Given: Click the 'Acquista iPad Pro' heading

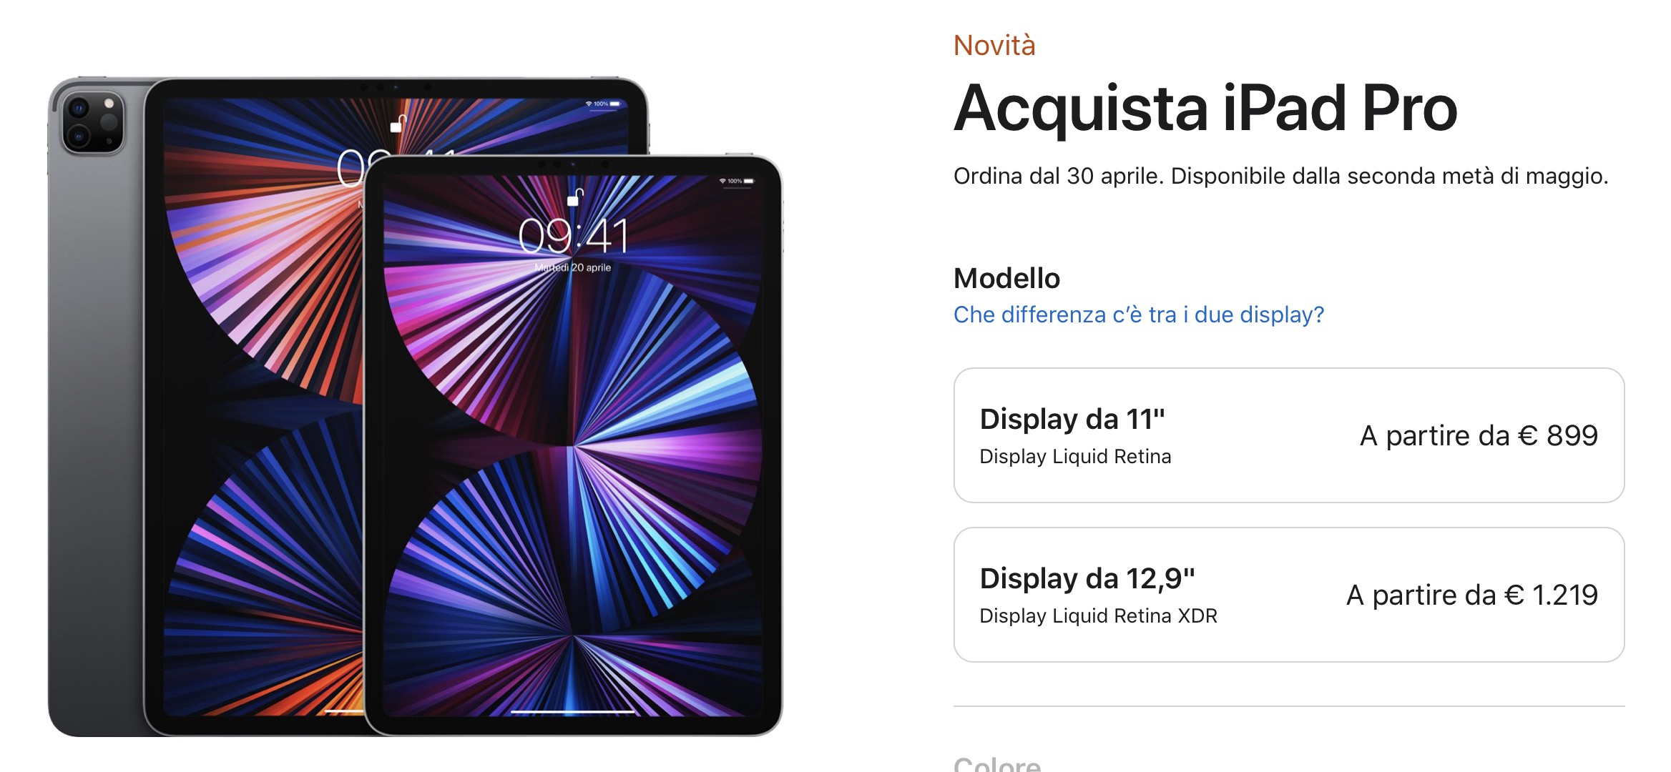Looking at the screenshot, I should [1205, 109].
